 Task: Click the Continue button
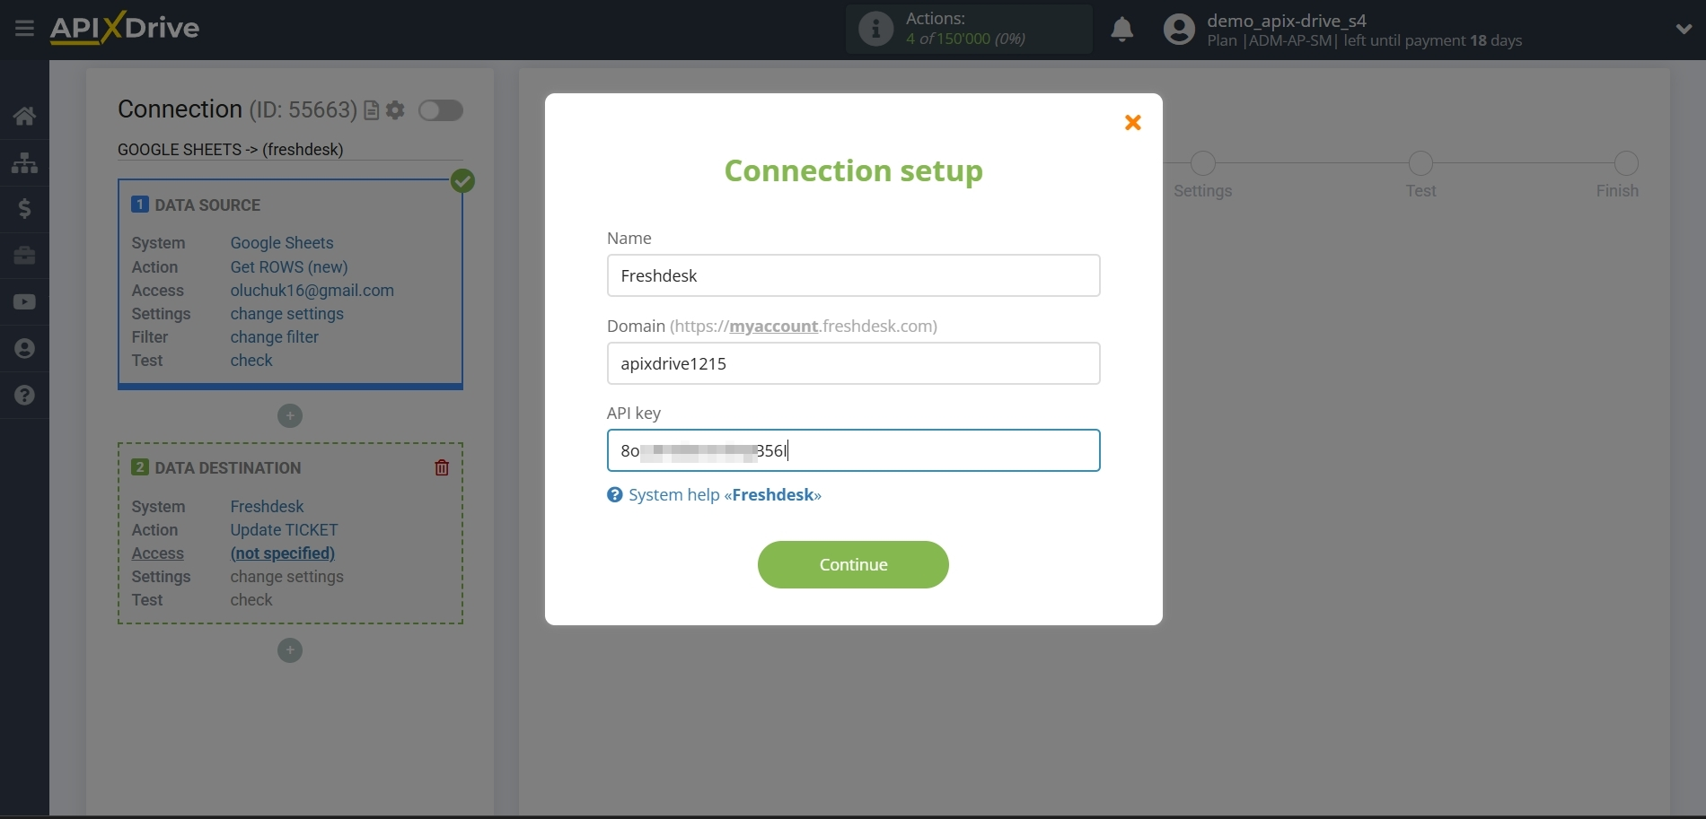pyautogui.click(x=853, y=565)
